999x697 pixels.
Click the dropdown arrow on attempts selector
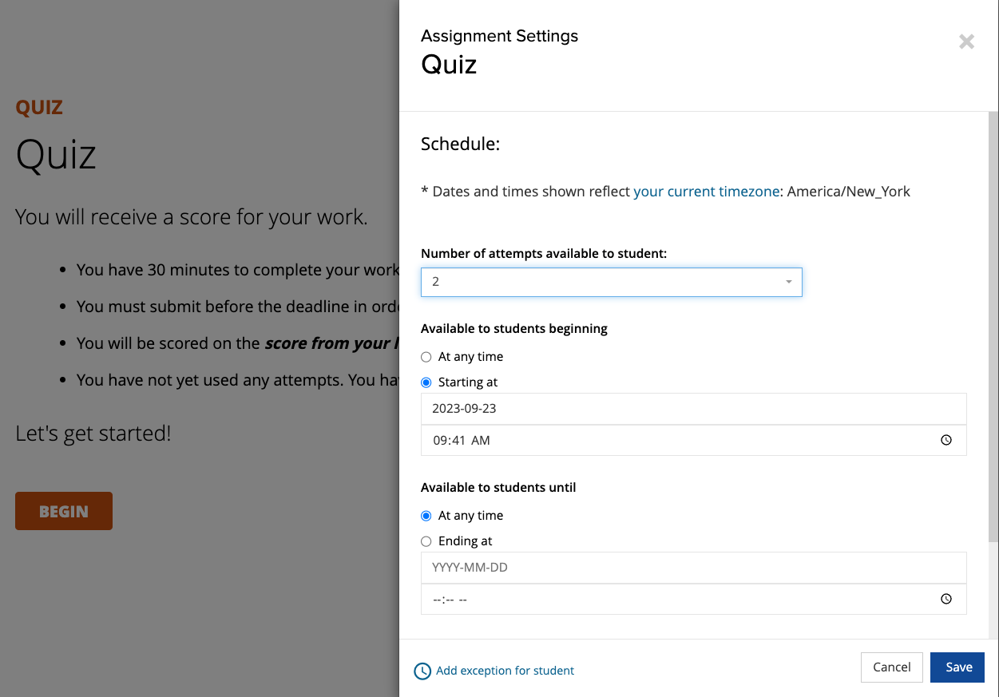coord(789,282)
